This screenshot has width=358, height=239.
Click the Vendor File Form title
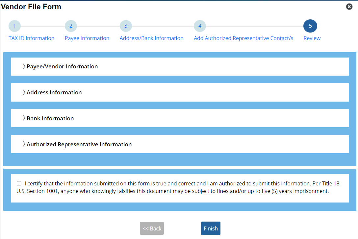point(31,7)
